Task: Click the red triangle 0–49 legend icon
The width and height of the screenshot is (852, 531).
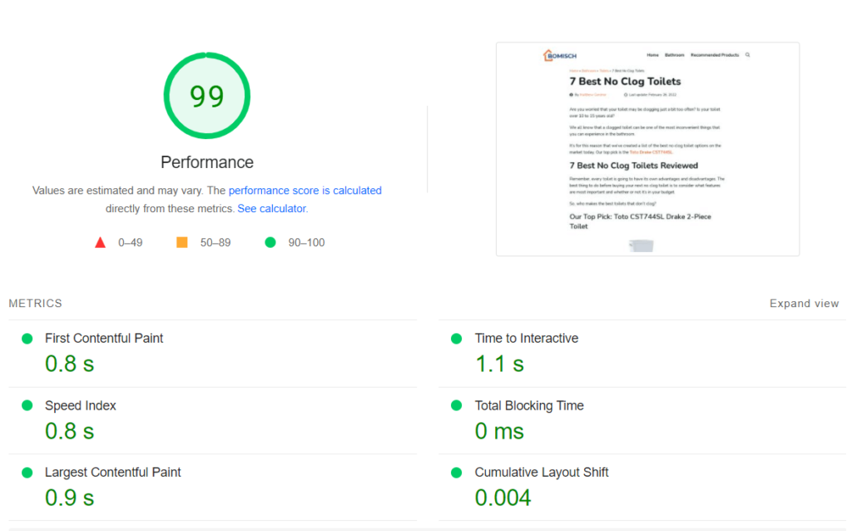Action: coord(101,242)
